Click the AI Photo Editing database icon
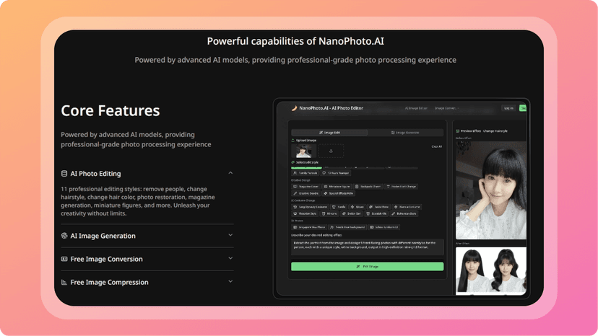 tap(64, 174)
